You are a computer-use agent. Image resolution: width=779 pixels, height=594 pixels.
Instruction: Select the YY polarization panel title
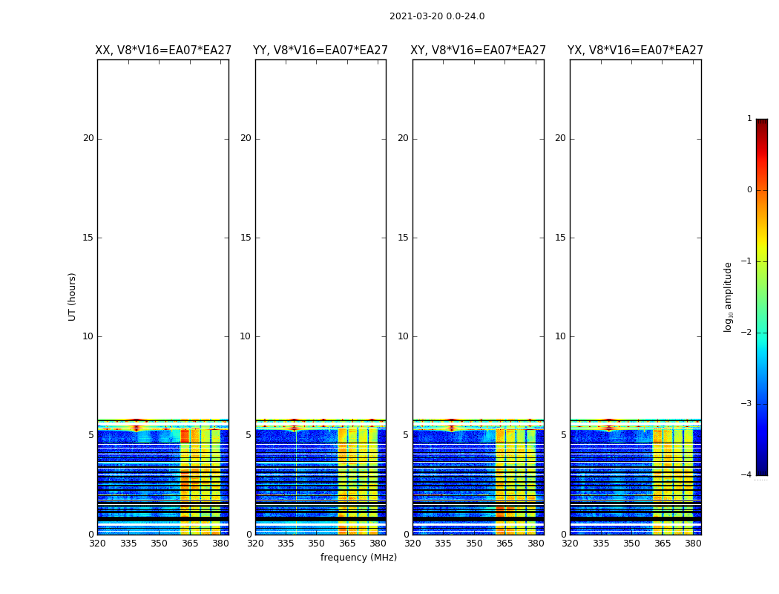(321, 50)
